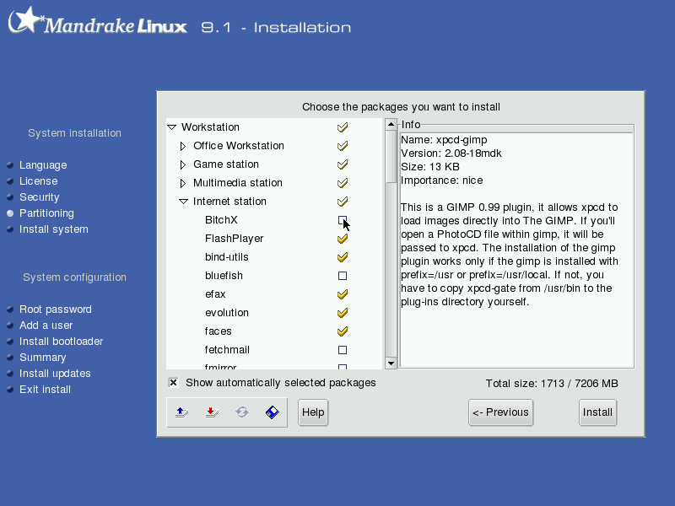This screenshot has height=506, width=675.
Task: Select the BitchX package entry
Action: coord(221,220)
